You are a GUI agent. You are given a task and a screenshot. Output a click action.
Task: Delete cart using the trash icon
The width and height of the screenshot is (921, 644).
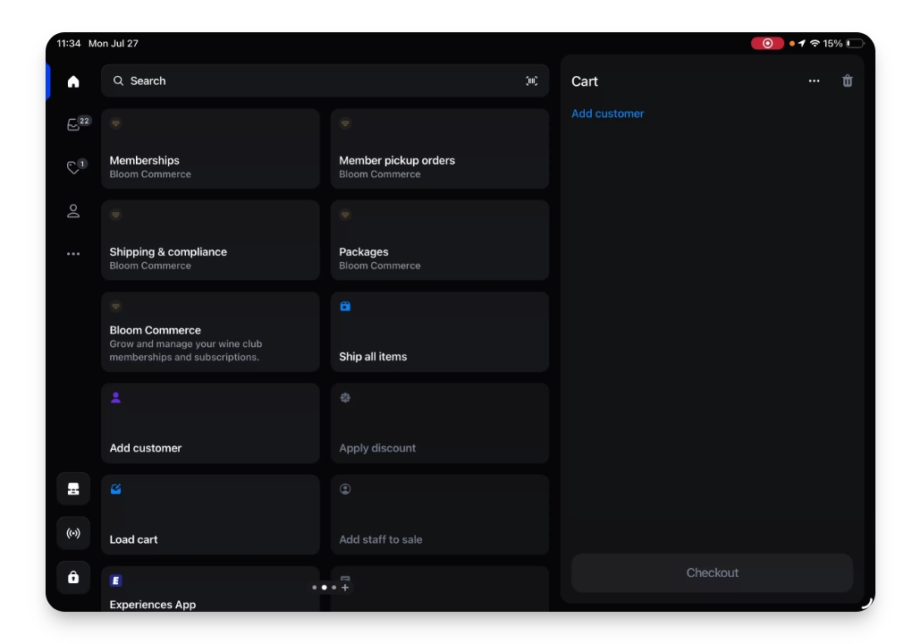tap(847, 81)
